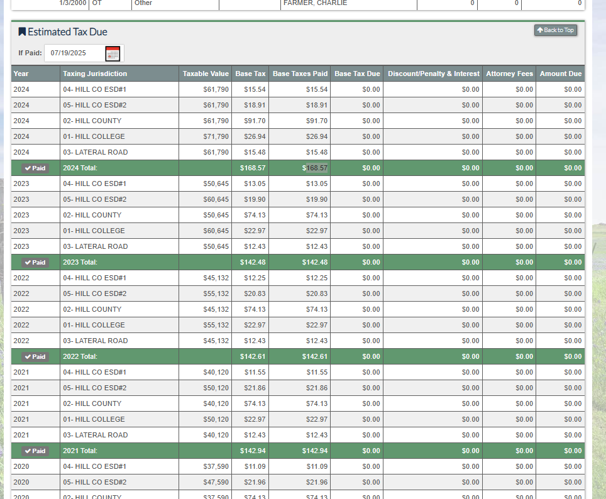Click the Year column header
606x499 pixels.
click(x=21, y=74)
